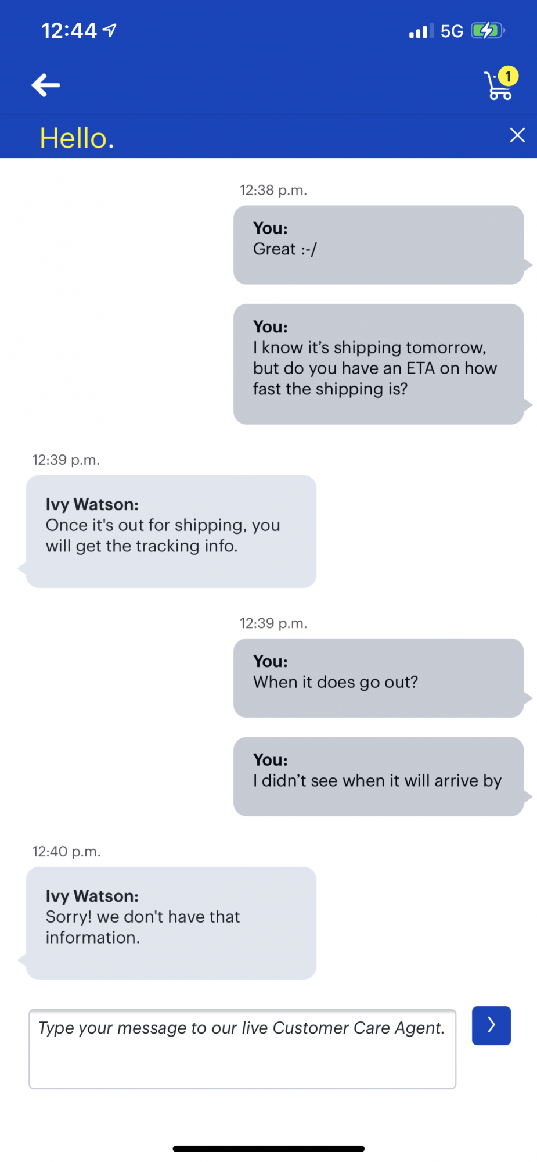Tap the battery charging icon
This screenshot has width=537, height=1162.
487,31
